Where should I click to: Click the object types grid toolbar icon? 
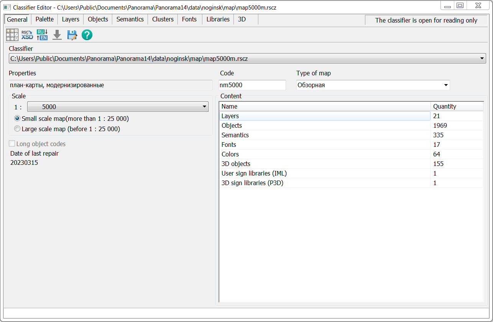pyautogui.click(x=12, y=35)
